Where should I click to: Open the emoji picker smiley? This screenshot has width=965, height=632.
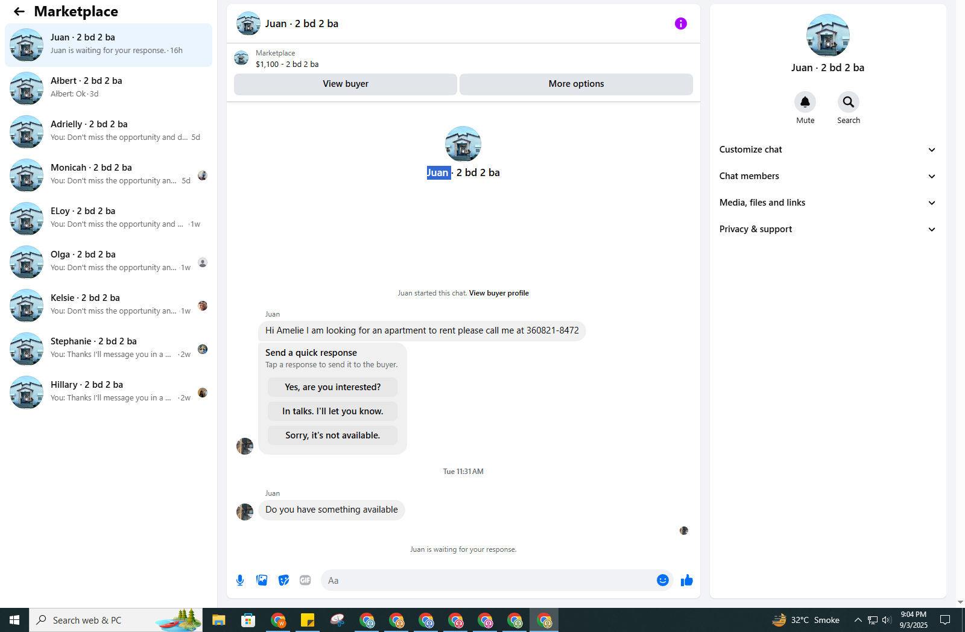[663, 580]
